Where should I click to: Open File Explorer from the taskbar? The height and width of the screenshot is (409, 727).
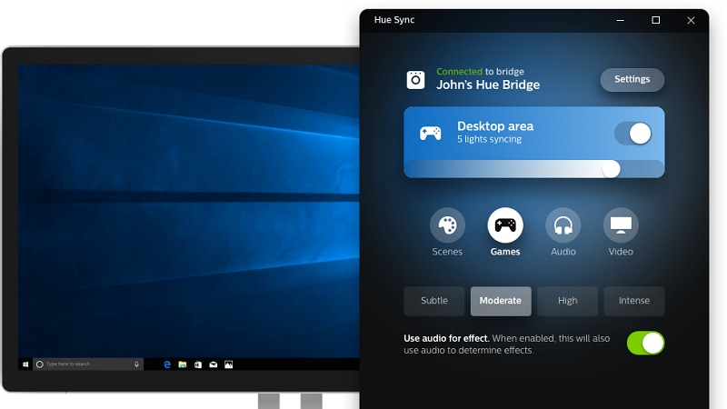pyautogui.click(x=183, y=364)
